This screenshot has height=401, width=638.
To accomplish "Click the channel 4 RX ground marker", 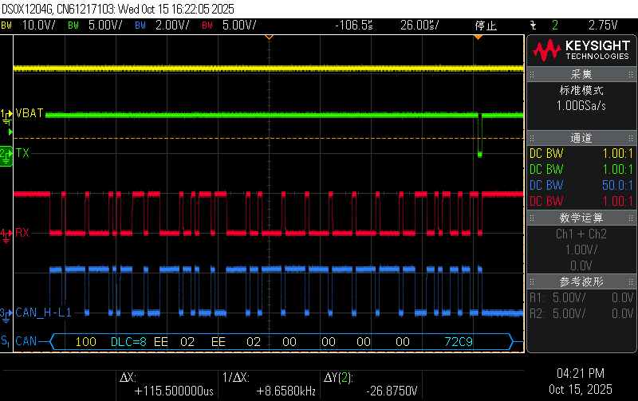I will 6,233.
